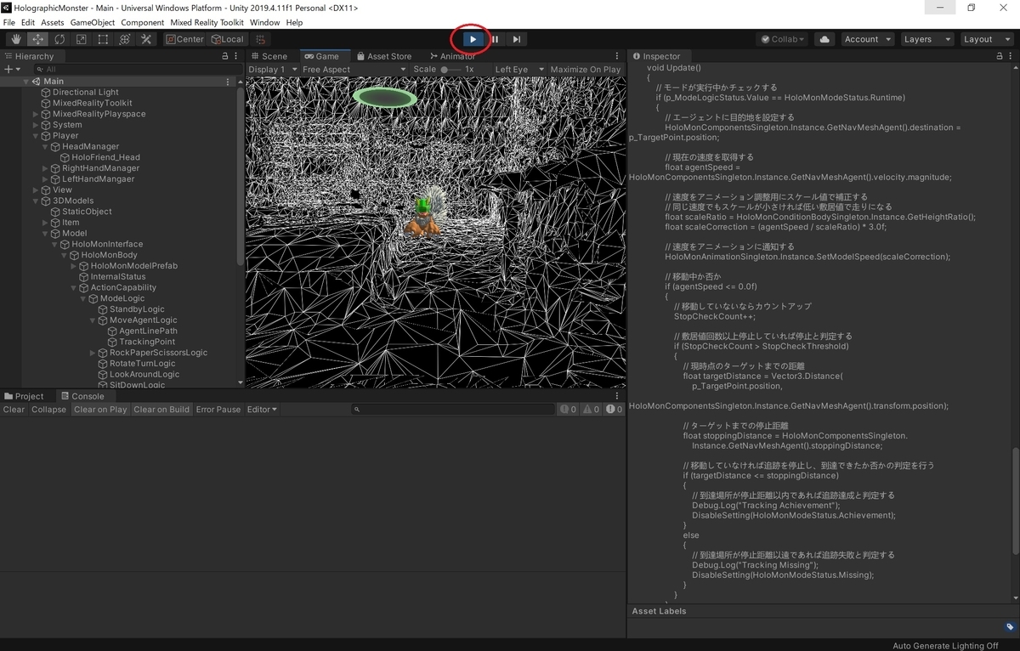This screenshot has width=1020, height=651.
Task: Open the Layout dropdown
Action: pos(985,39)
